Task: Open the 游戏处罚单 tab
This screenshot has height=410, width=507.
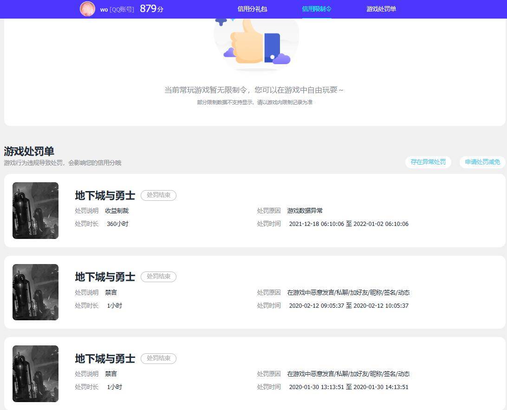Action: pos(381,9)
